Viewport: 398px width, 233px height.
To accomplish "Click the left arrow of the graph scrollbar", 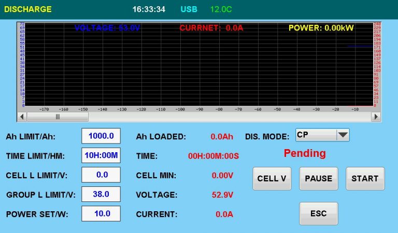I will 22,117.
